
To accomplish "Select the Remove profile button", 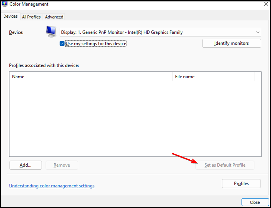I will [x=62, y=165].
